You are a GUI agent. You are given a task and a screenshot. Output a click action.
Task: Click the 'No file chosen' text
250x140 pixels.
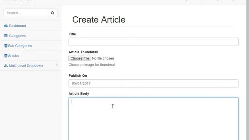[103, 58]
